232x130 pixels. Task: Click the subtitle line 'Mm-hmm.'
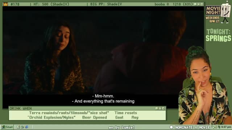click(x=103, y=96)
